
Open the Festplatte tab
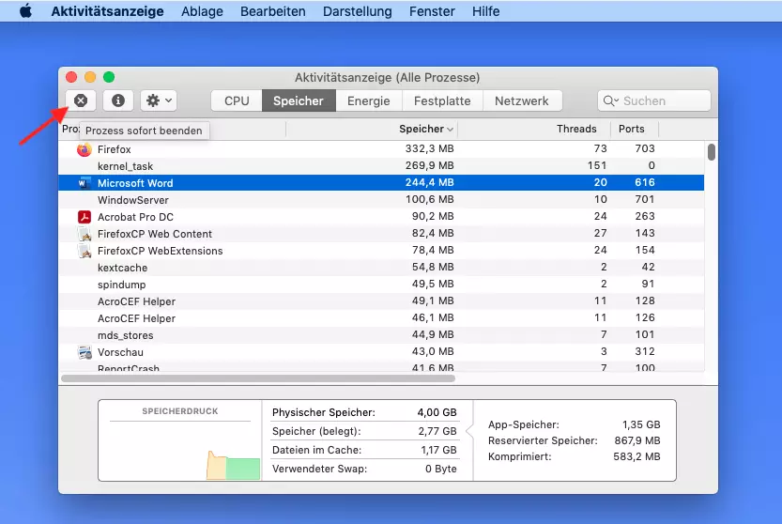[x=442, y=100]
